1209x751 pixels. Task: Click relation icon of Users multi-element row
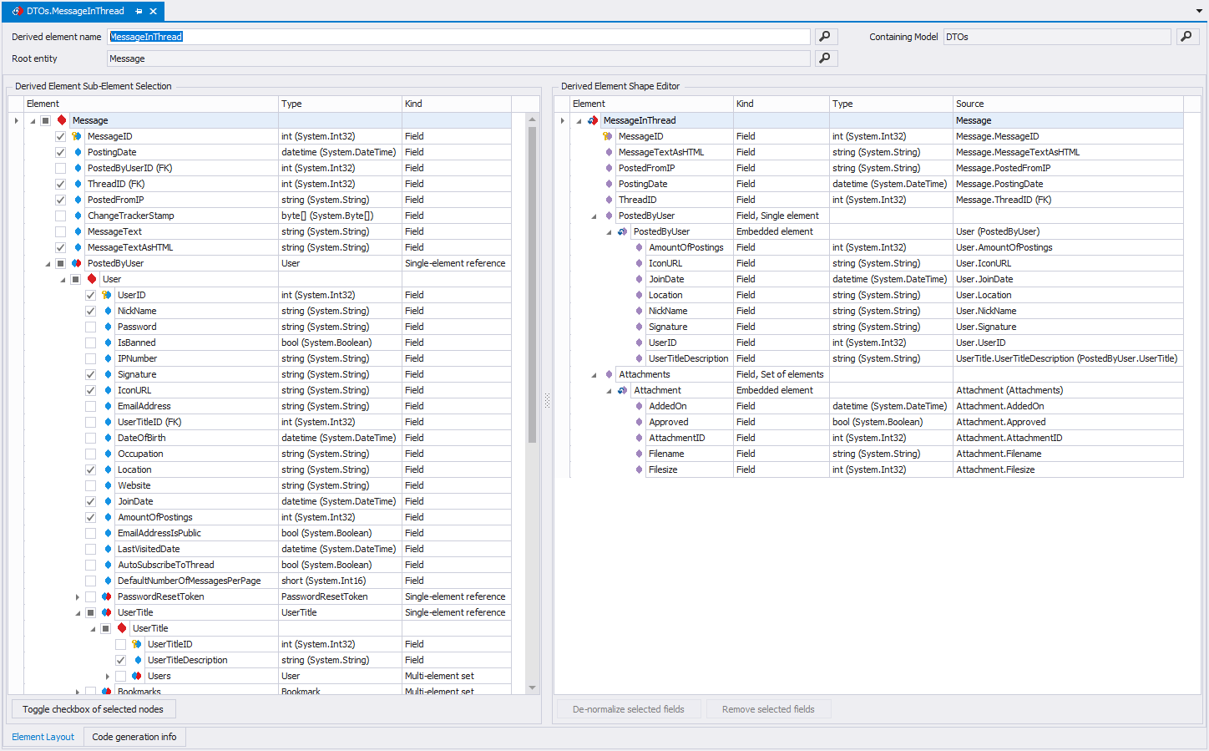(137, 676)
